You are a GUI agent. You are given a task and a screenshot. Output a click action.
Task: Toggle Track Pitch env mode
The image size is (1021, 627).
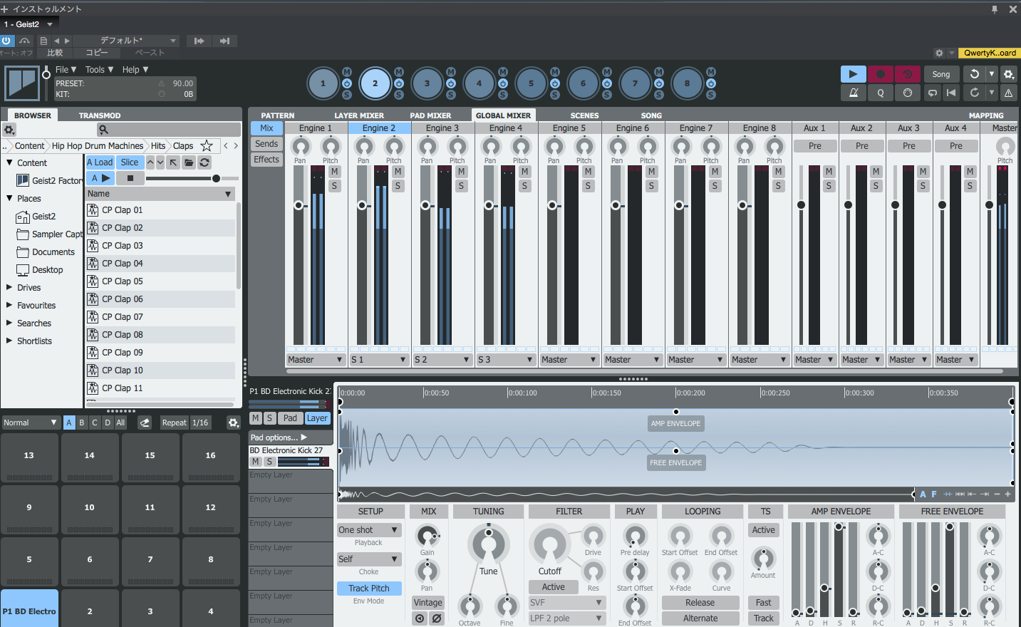pyautogui.click(x=369, y=589)
